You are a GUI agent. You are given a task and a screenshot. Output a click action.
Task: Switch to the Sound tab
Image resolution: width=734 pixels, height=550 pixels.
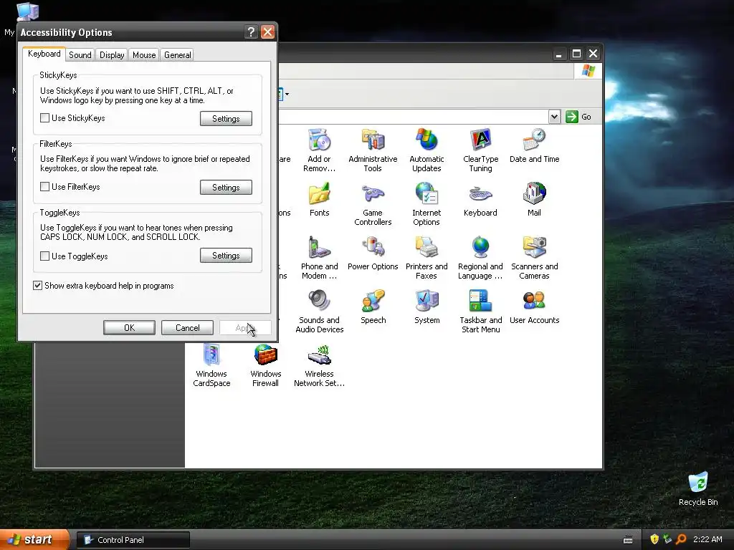click(80, 54)
